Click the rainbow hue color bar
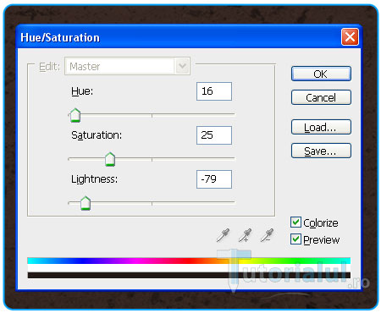381x313 pixels. (x=189, y=261)
